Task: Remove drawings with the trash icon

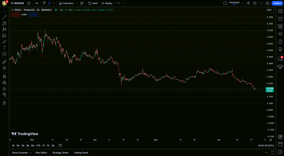Action: click(x=4, y=103)
